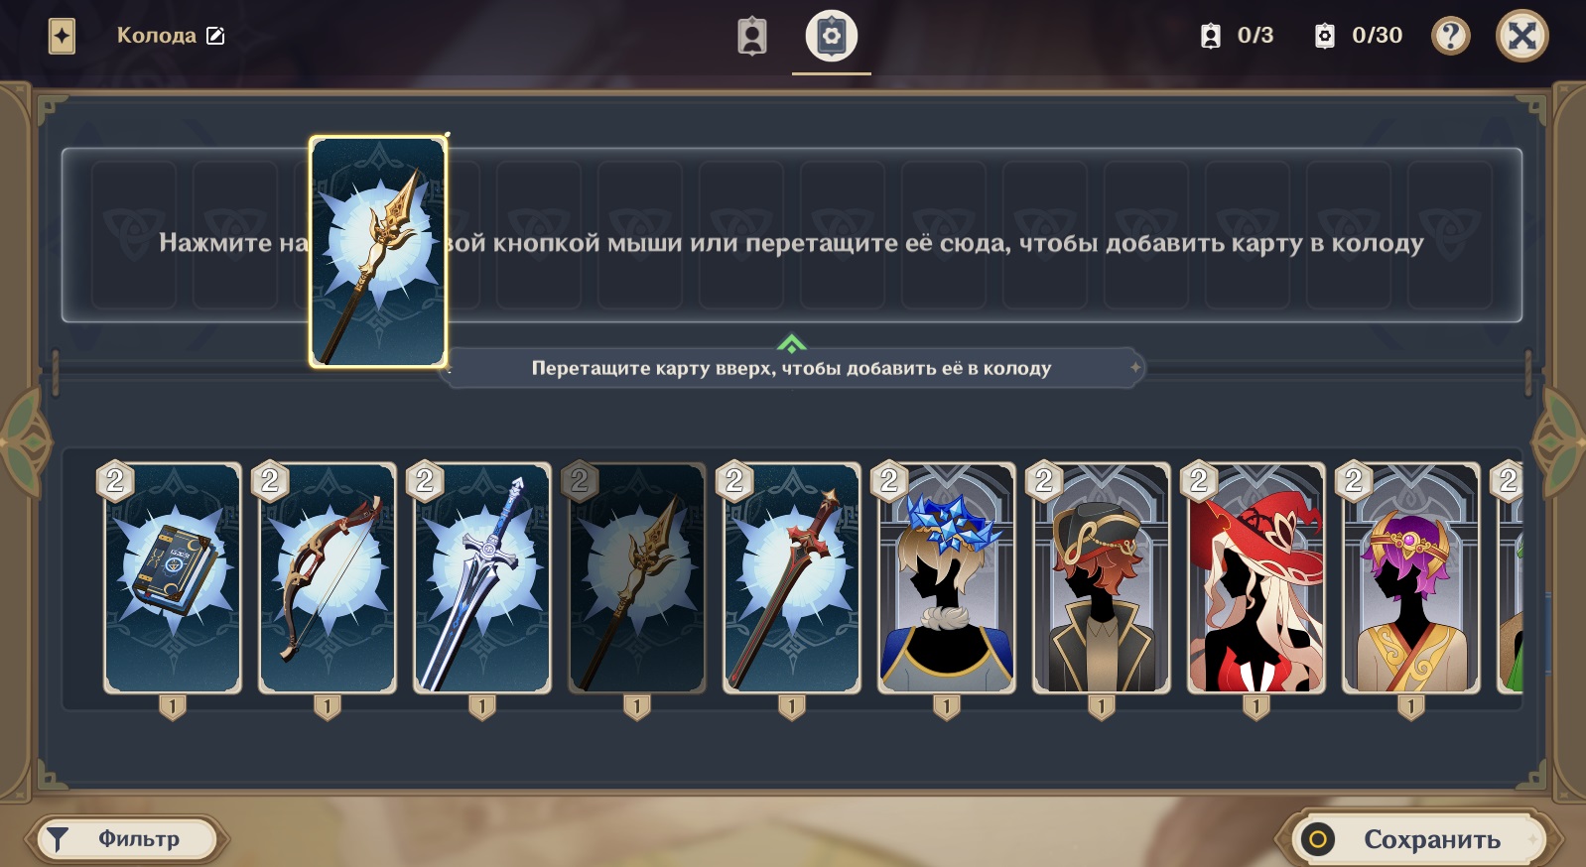Open the character cards tab
This screenshot has height=867, width=1586.
752,36
